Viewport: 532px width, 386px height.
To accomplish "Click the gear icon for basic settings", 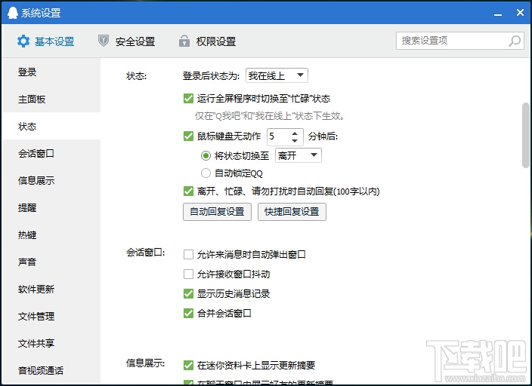I will point(23,41).
